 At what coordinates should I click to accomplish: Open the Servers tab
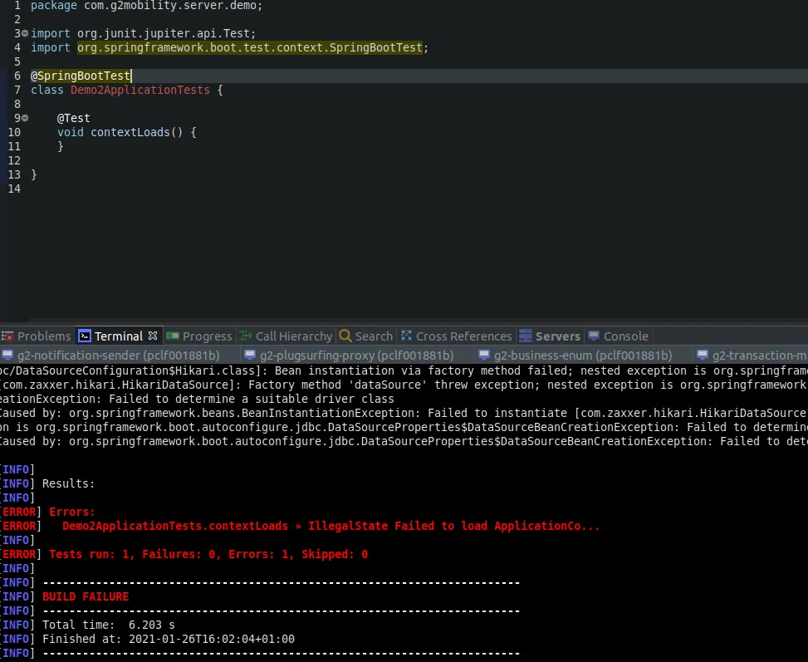(549, 336)
